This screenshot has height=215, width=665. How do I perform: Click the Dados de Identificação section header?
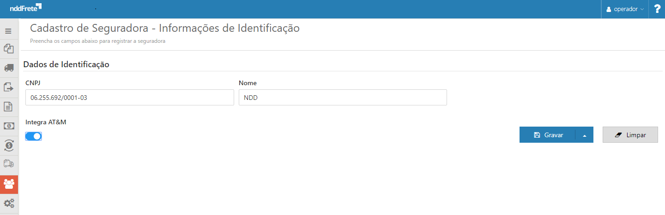[x=66, y=64]
